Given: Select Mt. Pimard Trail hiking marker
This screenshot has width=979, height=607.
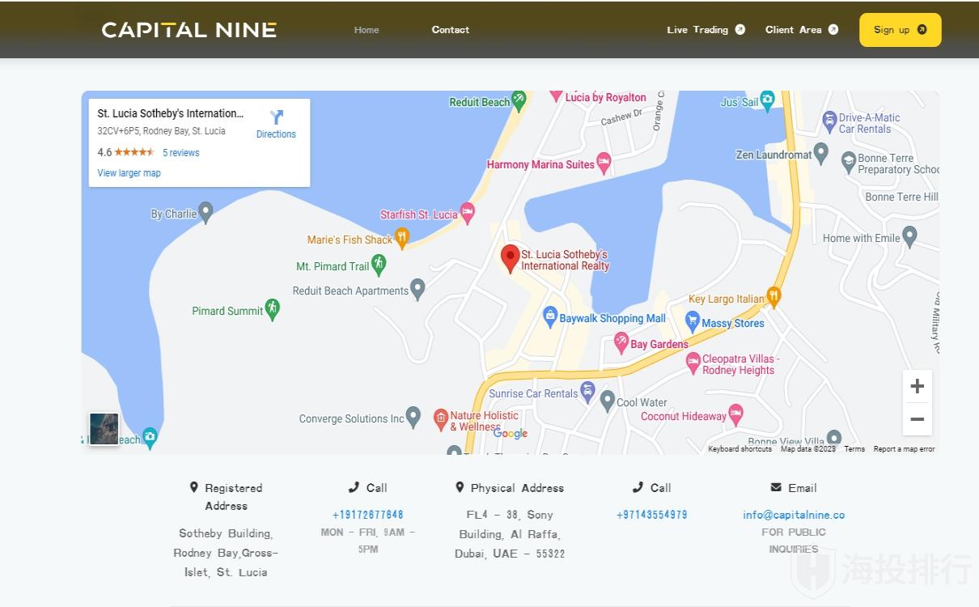Looking at the screenshot, I should (x=379, y=264).
